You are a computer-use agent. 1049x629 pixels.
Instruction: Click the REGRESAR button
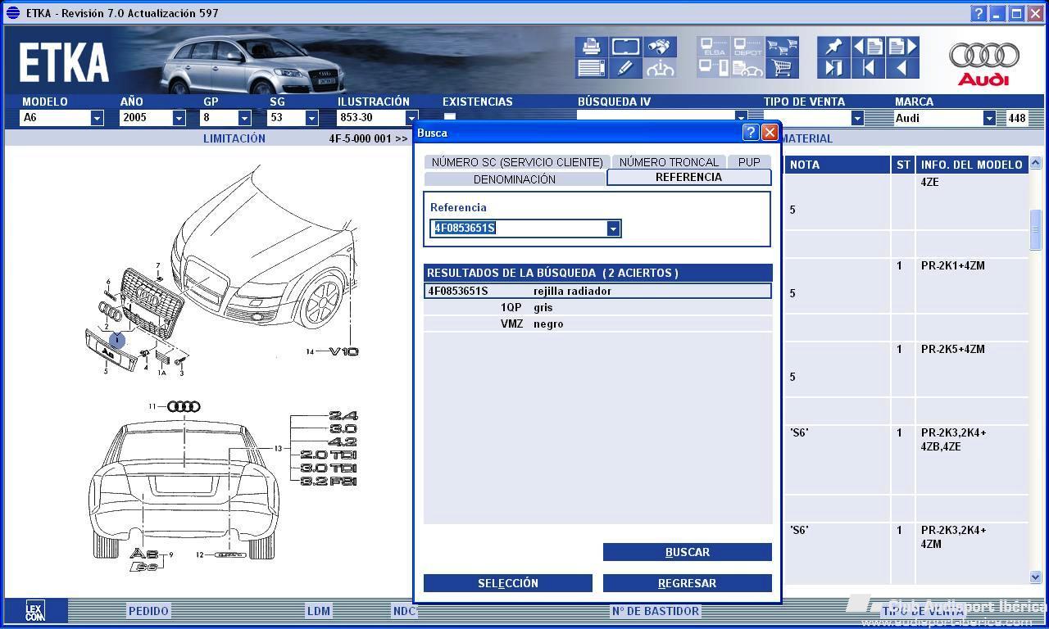(688, 583)
